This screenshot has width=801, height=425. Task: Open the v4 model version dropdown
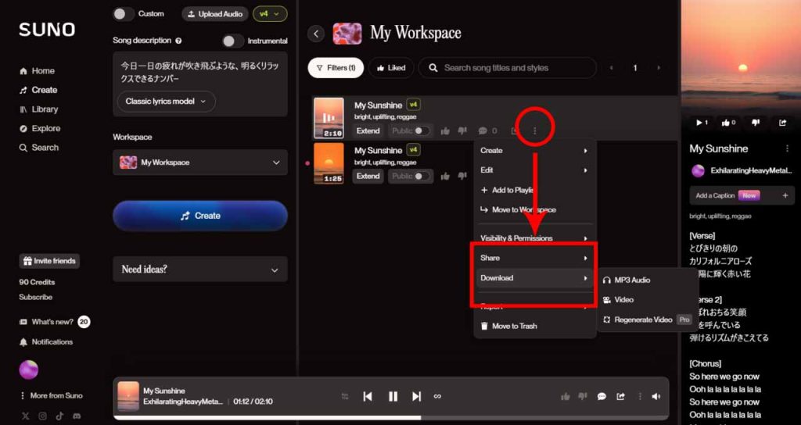coord(270,14)
